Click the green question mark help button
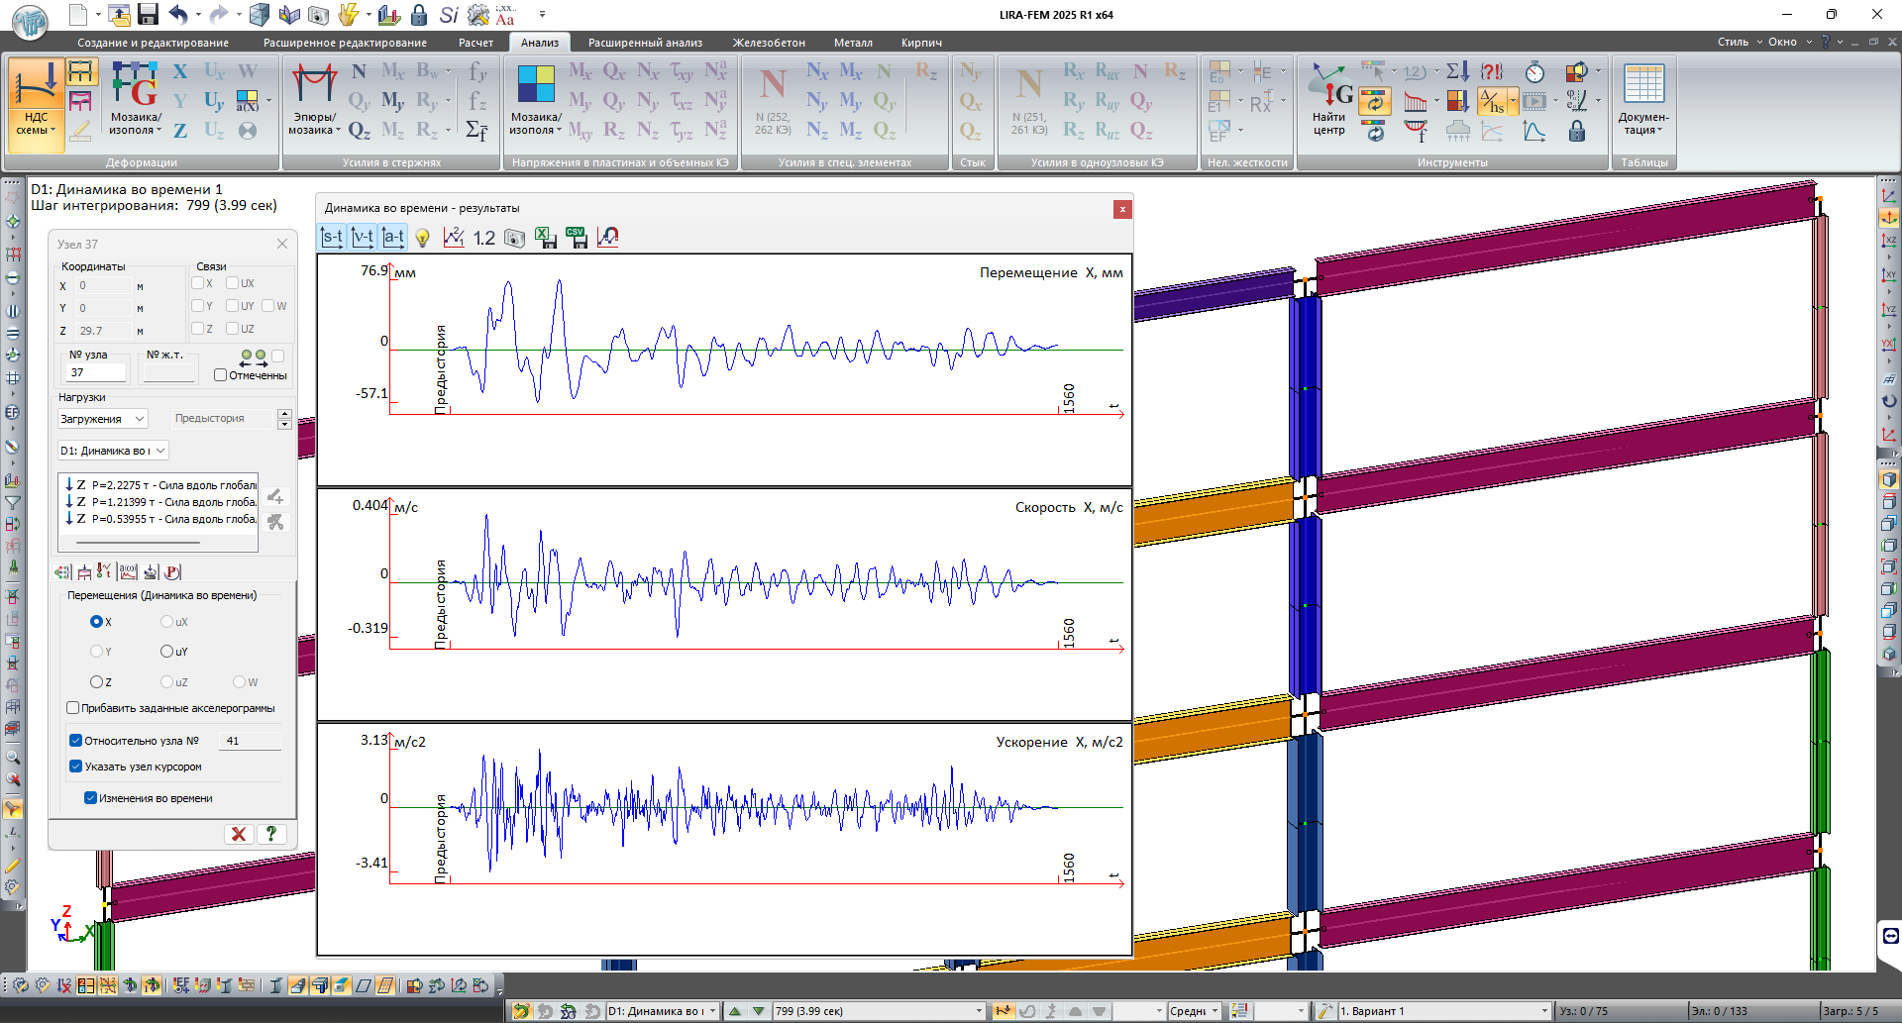The image size is (1902, 1023). 271,834
